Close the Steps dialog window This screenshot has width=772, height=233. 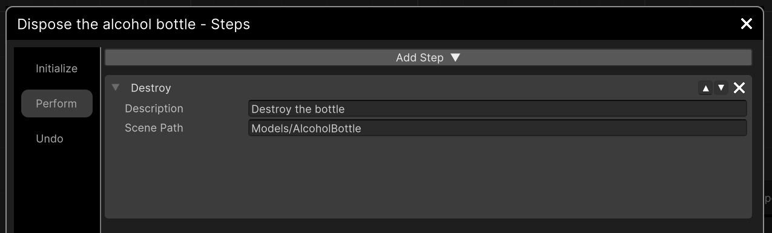pyautogui.click(x=746, y=24)
